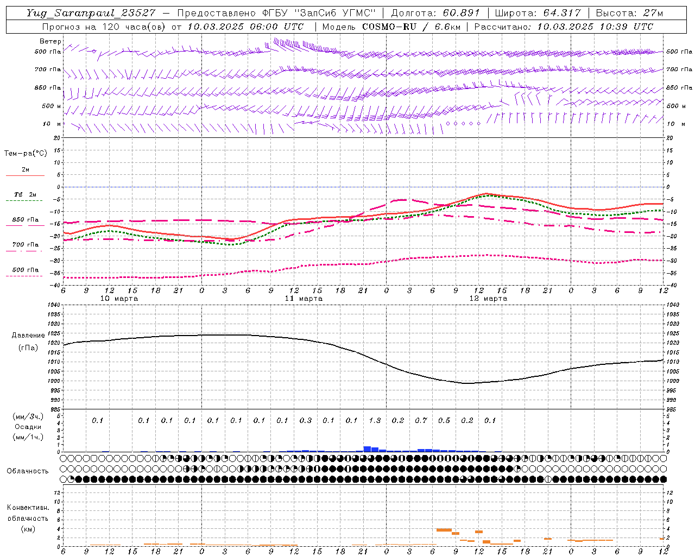Image resolution: width=695 pixels, height=556 pixels.
Task: Click the Td 2м legend entry
Action: [x=25, y=194]
